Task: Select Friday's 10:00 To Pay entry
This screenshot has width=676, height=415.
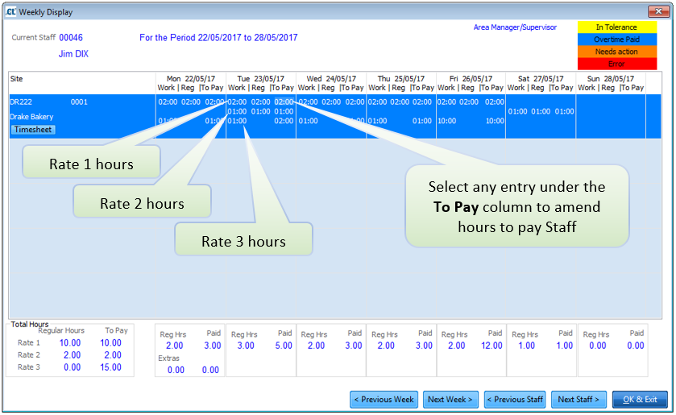Action: tap(494, 121)
